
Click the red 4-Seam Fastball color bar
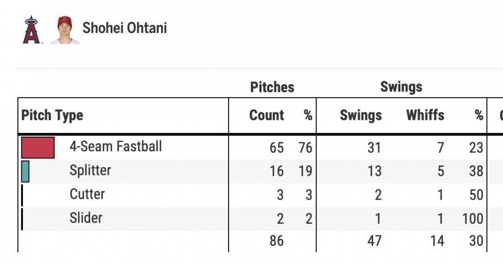[x=37, y=148]
